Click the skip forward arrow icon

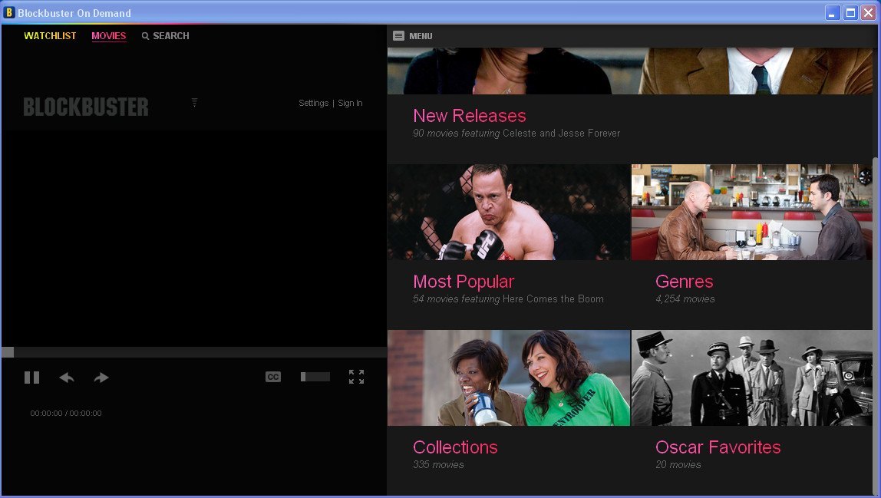tap(101, 378)
